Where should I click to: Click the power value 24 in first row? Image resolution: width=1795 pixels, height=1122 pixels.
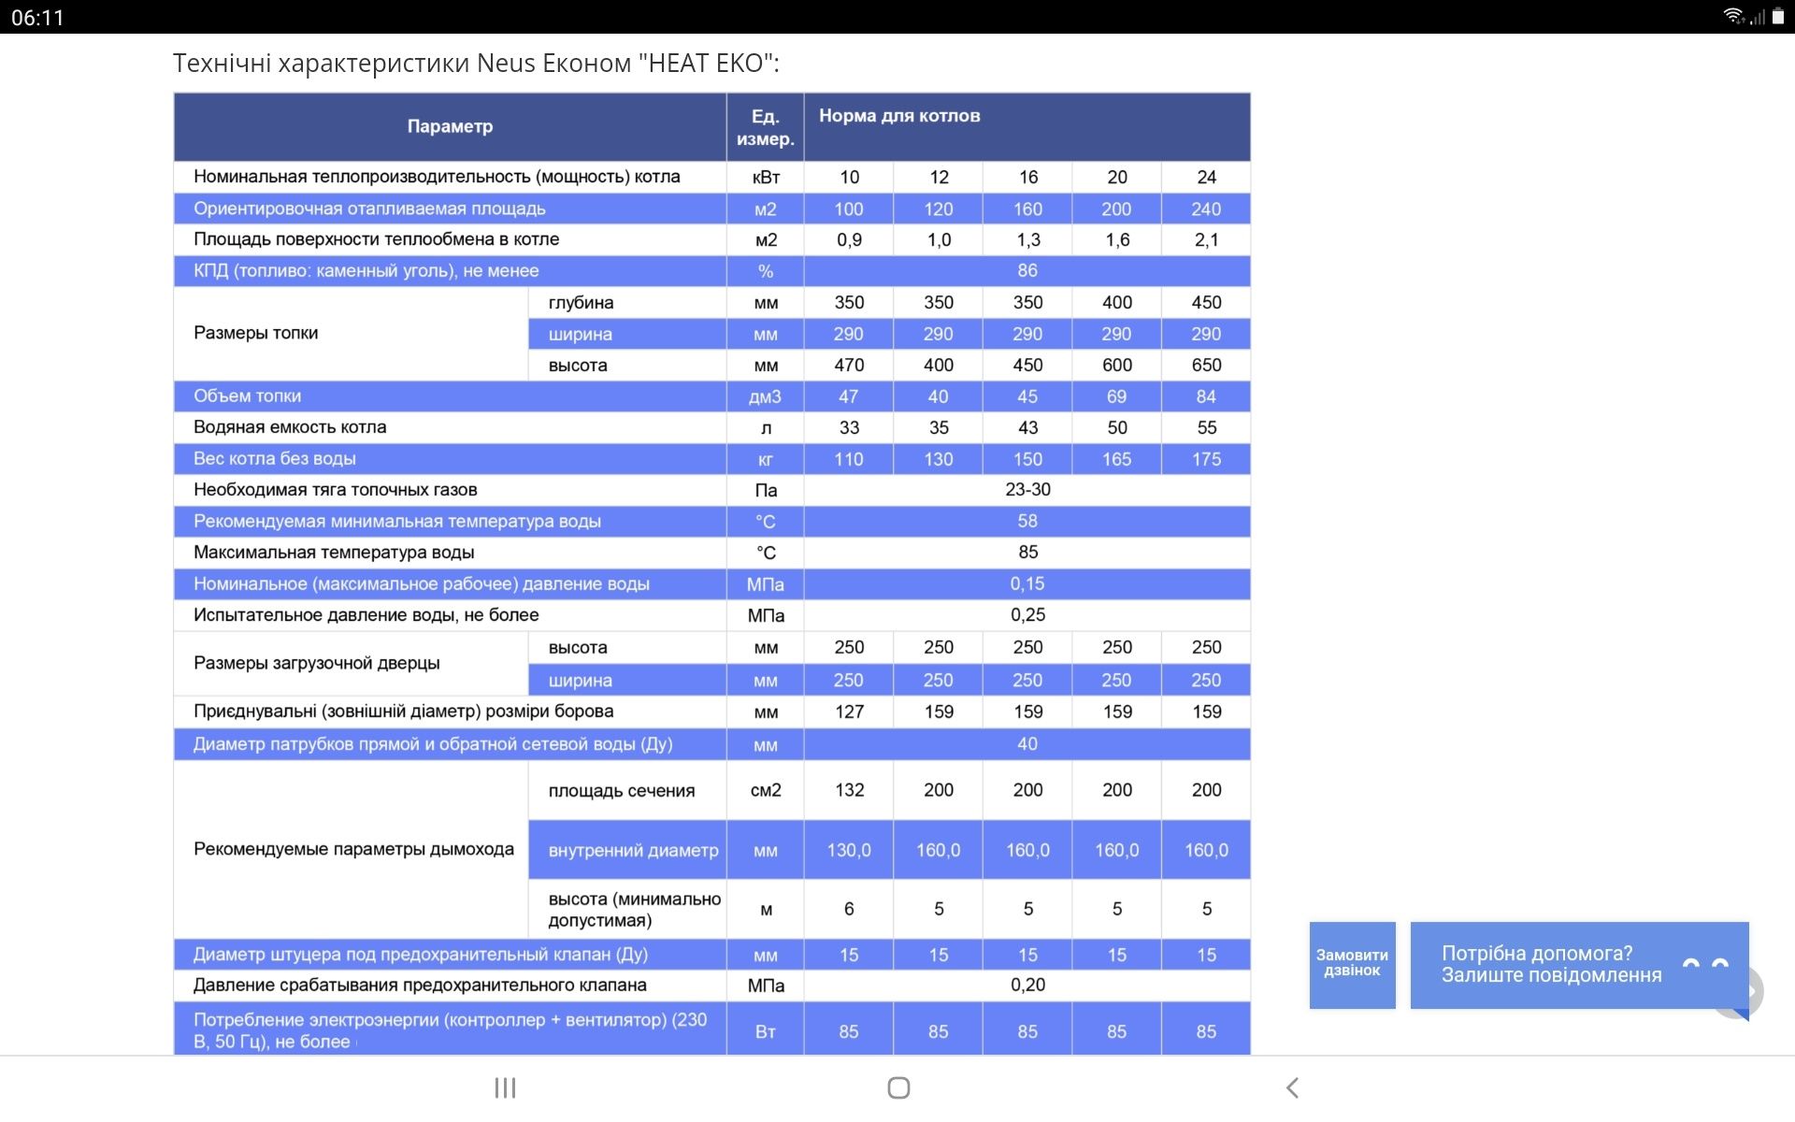[1206, 178]
